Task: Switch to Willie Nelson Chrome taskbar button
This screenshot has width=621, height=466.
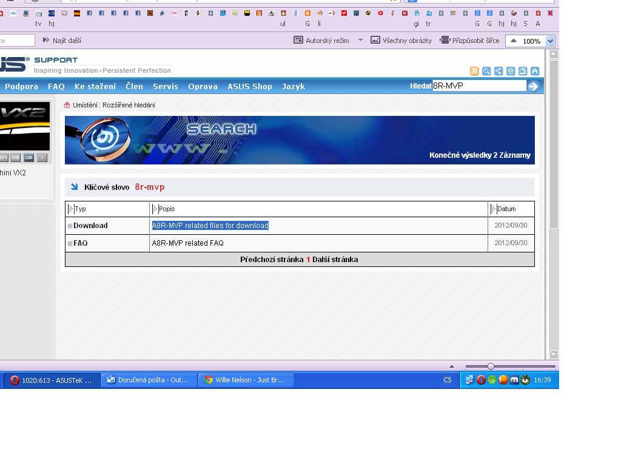Action: click(246, 380)
